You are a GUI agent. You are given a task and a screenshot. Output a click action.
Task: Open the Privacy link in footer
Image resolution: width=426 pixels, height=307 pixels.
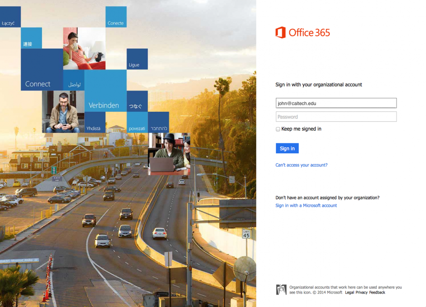pyautogui.click(x=361, y=292)
